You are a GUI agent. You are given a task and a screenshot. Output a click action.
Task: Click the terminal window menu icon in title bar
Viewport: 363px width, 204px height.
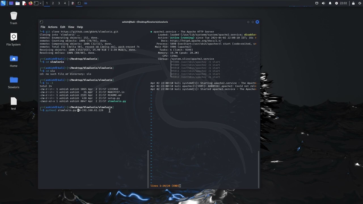pos(41,22)
